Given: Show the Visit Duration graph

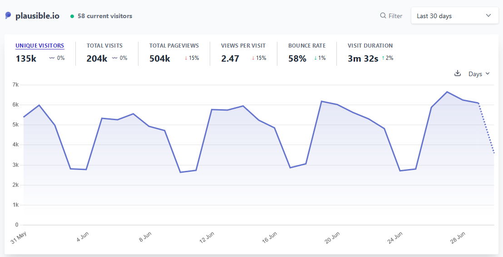Looking at the screenshot, I should (370, 46).
